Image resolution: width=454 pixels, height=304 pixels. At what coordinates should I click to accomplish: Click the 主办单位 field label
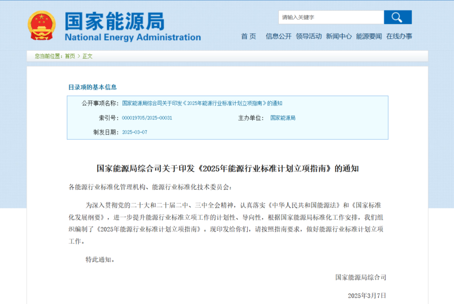(x=251, y=118)
